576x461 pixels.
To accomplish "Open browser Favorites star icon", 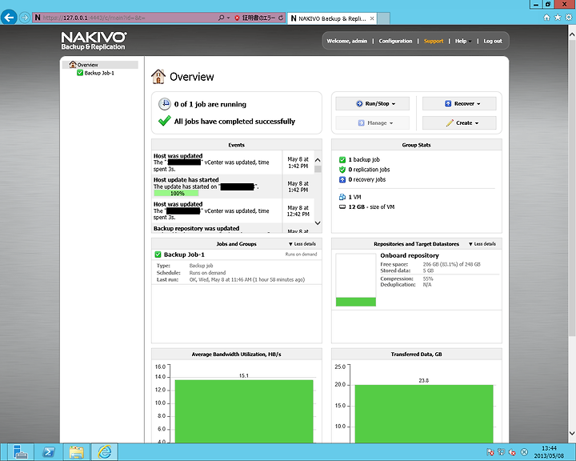I will (x=558, y=18).
